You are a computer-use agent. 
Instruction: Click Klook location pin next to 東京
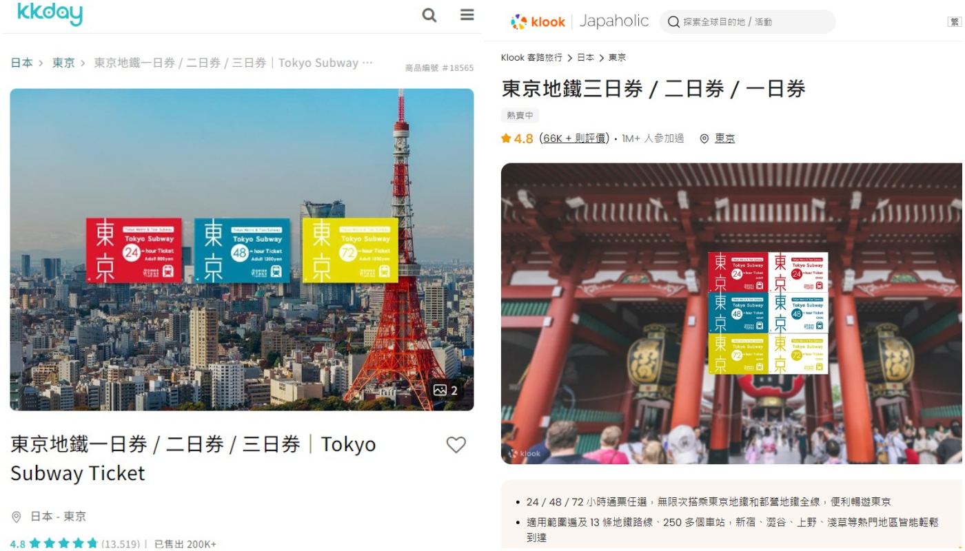click(704, 138)
